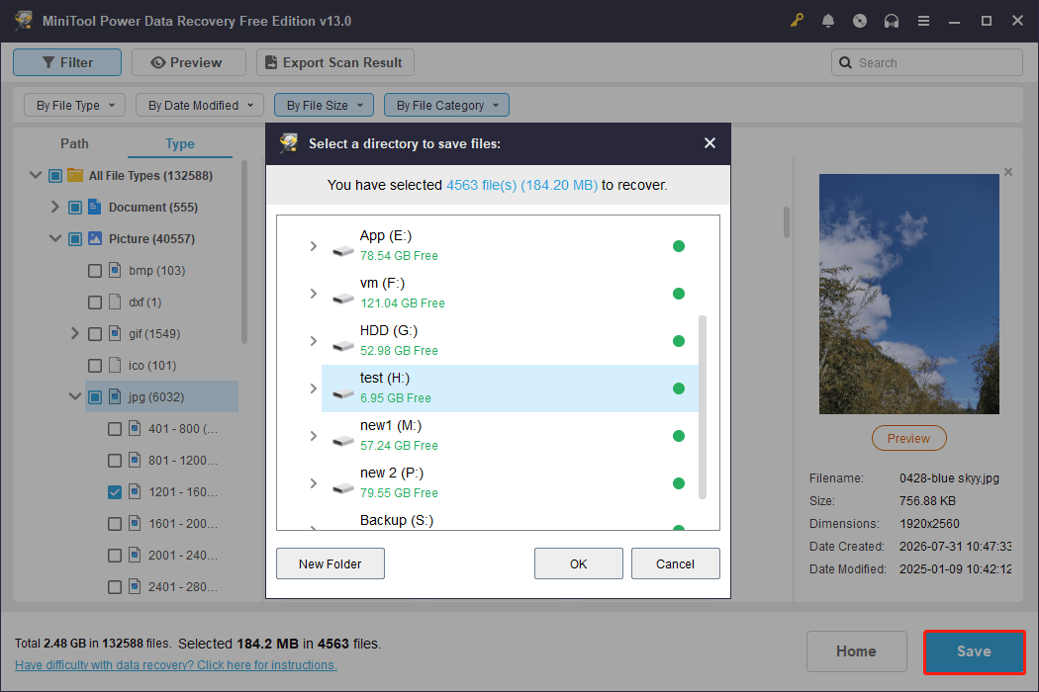This screenshot has height=692, width=1039.
Task: Toggle the Document (555) checkbox
Action: click(75, 208)
